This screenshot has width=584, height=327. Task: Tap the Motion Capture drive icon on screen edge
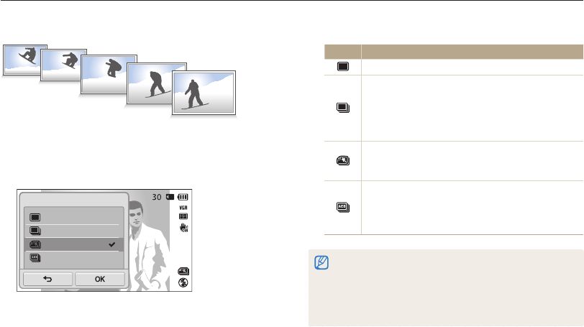click(x=183, y=271)
